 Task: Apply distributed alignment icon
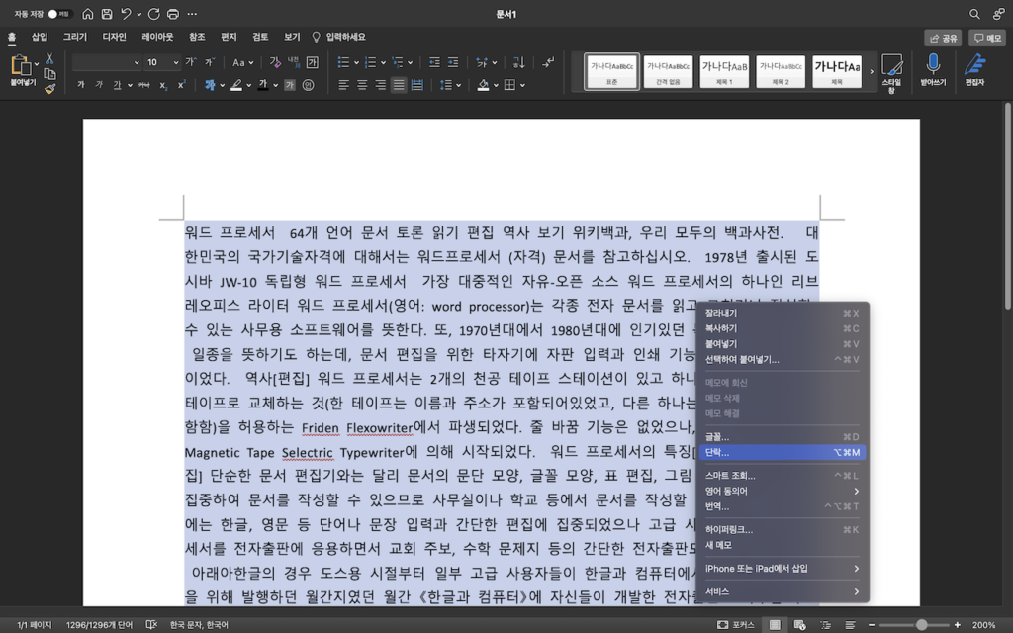tap(417, 85)
